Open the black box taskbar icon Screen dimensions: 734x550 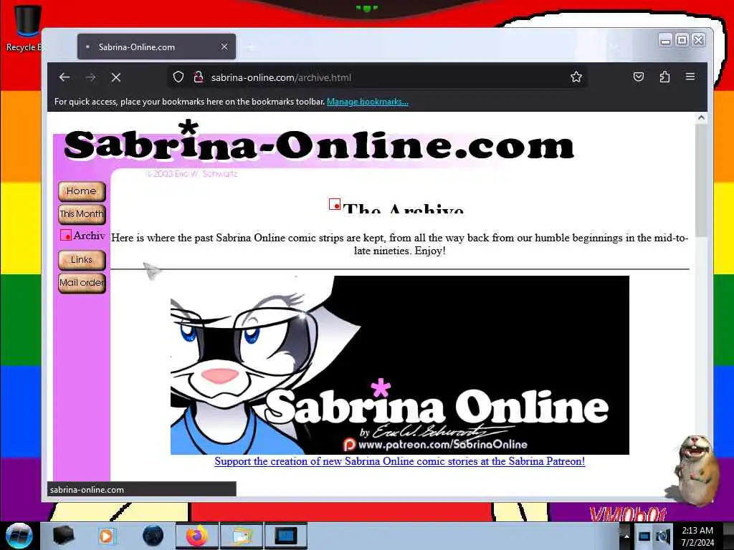63,536
